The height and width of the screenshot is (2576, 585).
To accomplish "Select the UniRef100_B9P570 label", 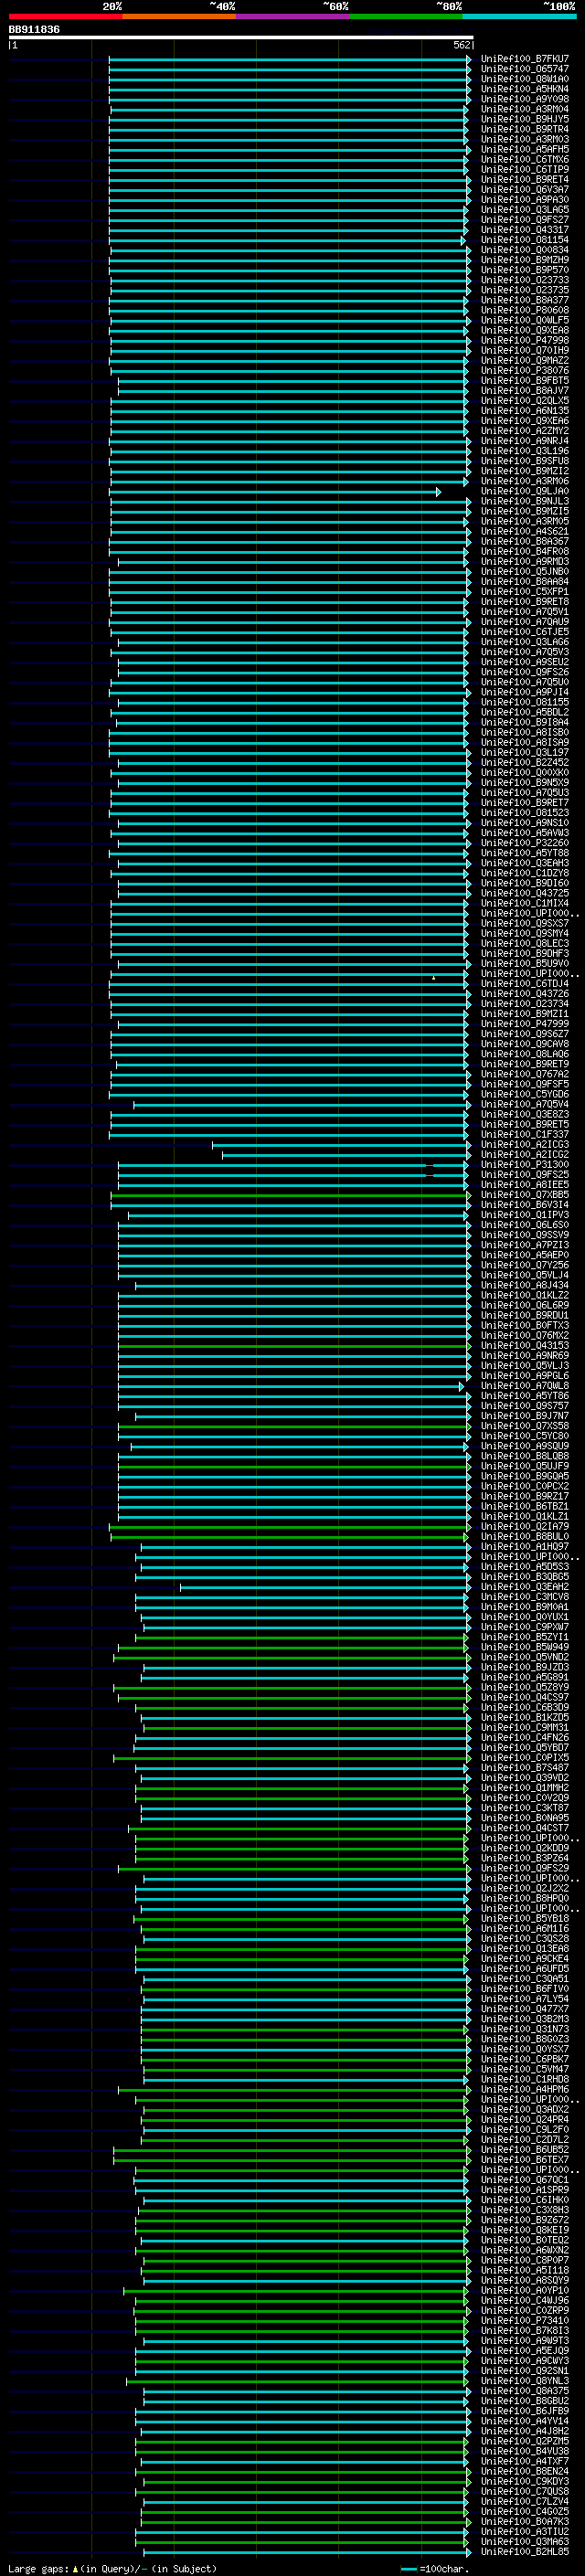I will click(x=524, y=270).
